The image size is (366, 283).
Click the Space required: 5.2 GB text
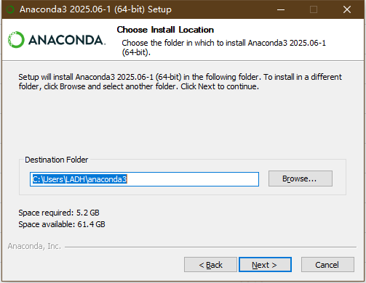pos(59,213)
